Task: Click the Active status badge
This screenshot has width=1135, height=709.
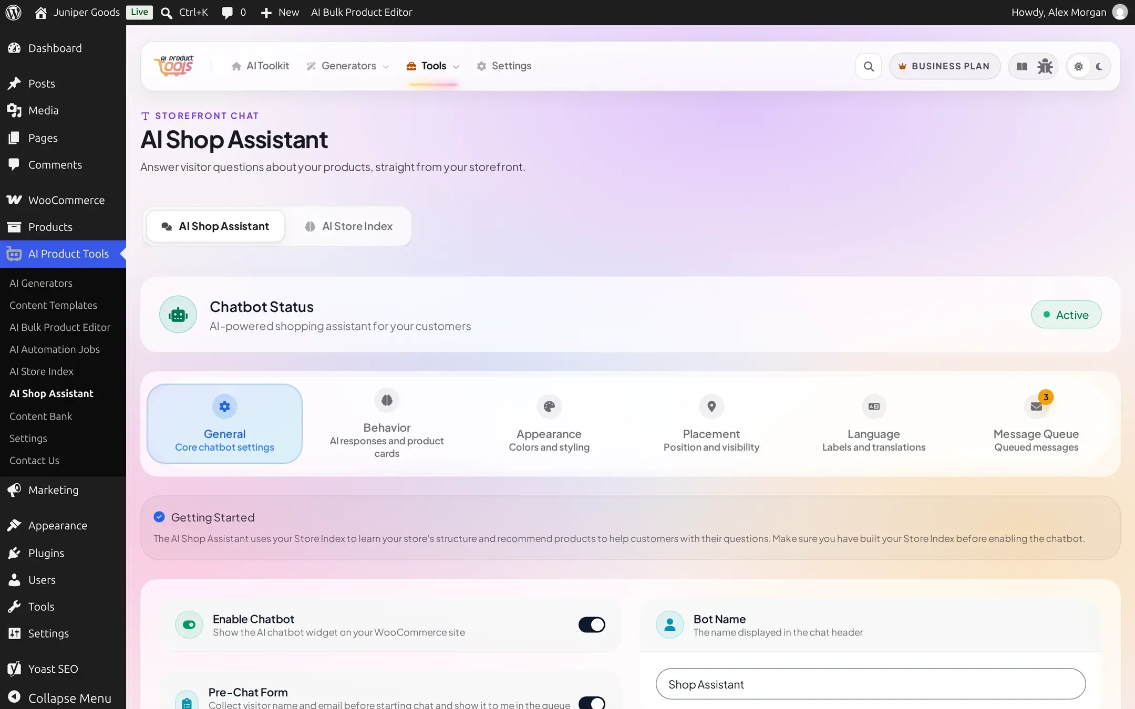Action: pos(1066,315)
